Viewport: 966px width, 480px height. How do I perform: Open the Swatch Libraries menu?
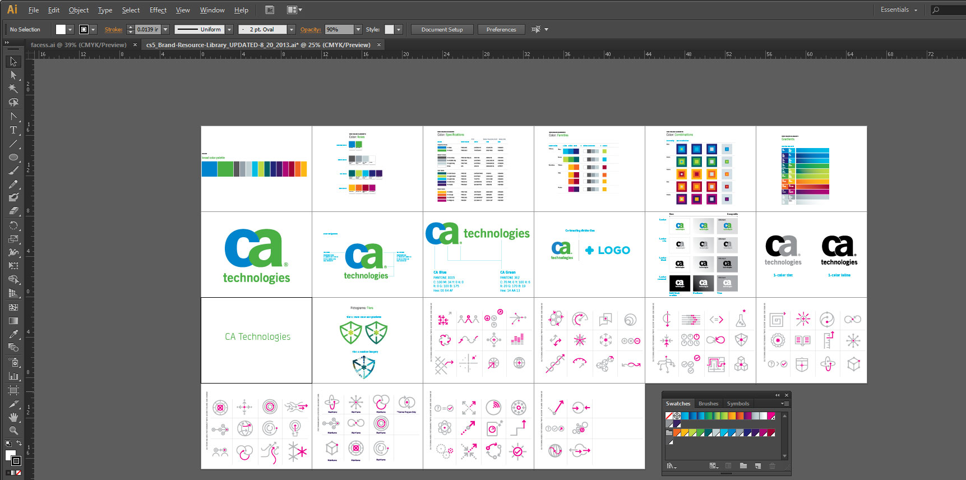point(671,465)
